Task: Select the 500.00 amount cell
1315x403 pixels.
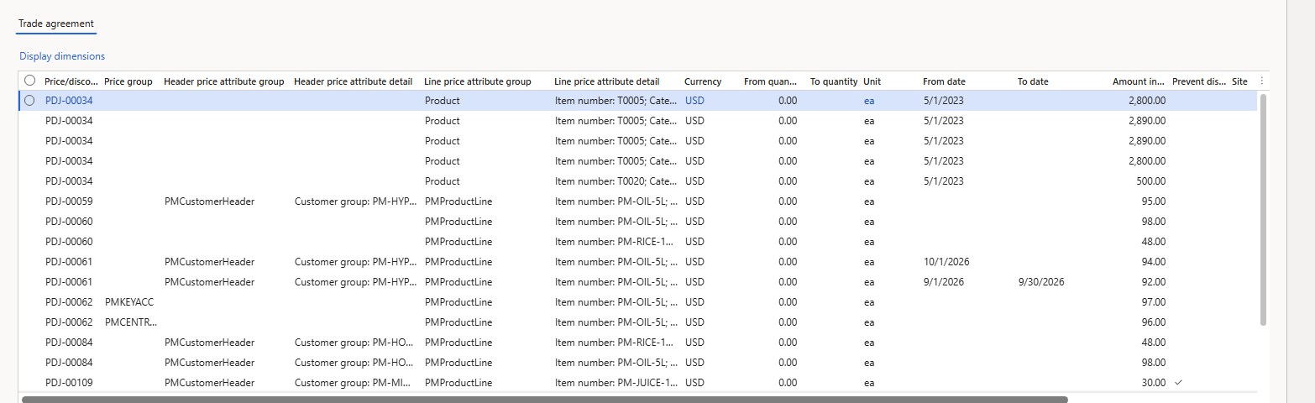Action: [x=1151, y=181]
